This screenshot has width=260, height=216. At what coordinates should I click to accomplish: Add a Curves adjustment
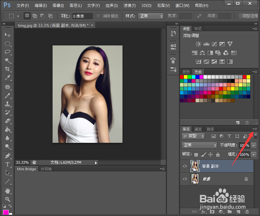[214, 44]
